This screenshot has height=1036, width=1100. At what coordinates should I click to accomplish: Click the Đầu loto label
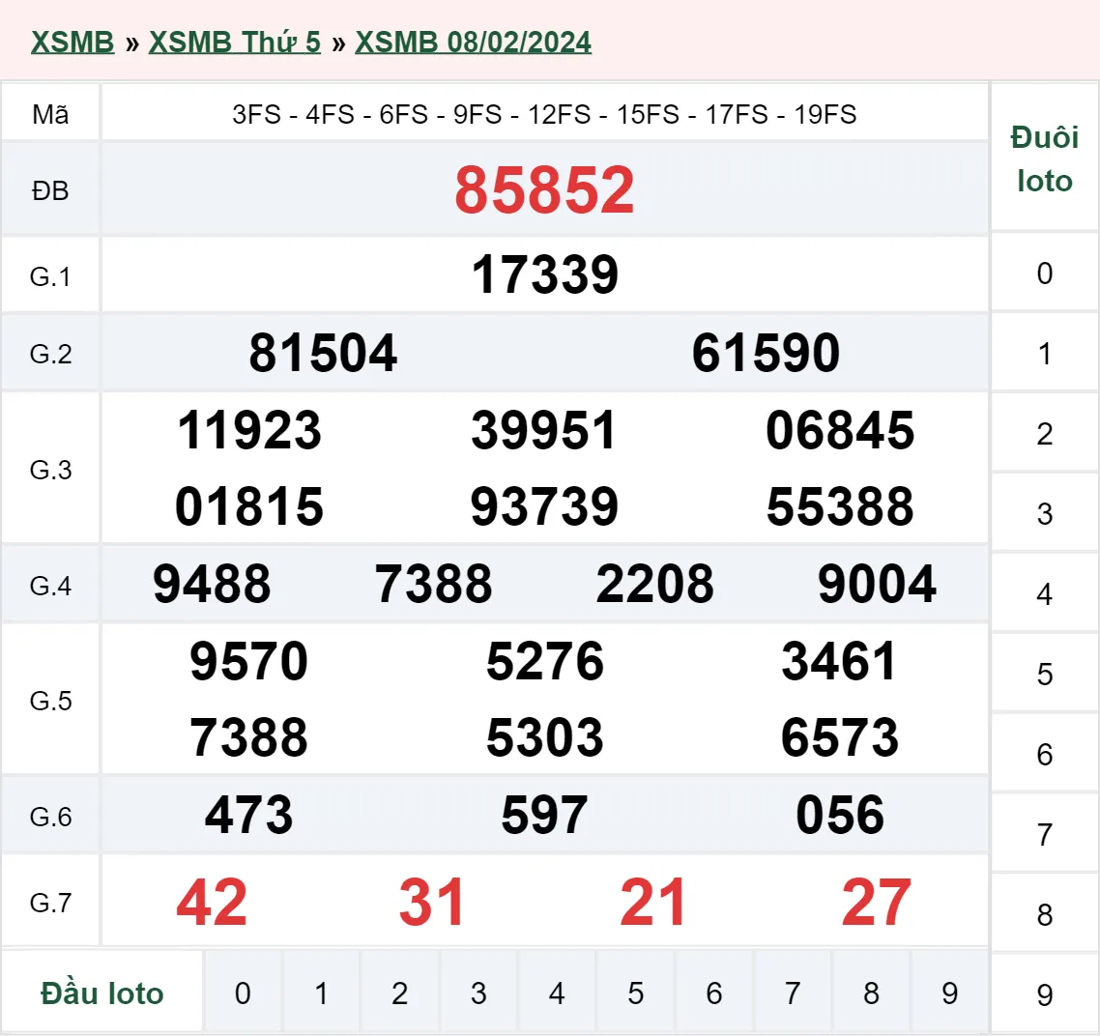[102, 992]
